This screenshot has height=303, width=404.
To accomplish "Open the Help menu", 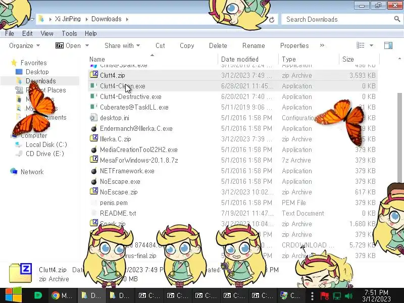I will pyautogui.click(x=91, y=33).
